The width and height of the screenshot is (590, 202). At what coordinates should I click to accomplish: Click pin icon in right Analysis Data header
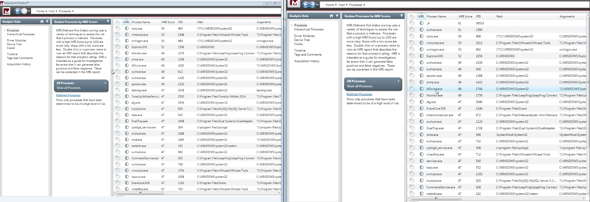[x=337, y=16]
